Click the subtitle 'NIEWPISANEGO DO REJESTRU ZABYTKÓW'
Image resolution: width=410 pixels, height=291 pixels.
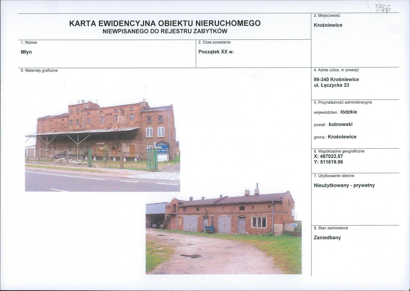point(165,31)
